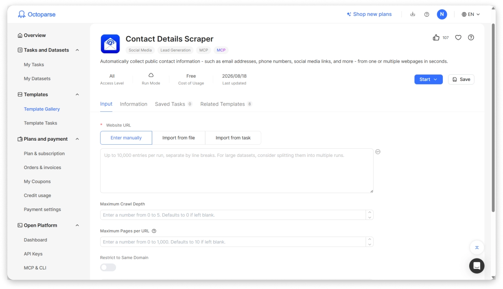Click the Tasks and Datasets section icon
This screenshot has height=289, width=503.
tap(20, 50)
